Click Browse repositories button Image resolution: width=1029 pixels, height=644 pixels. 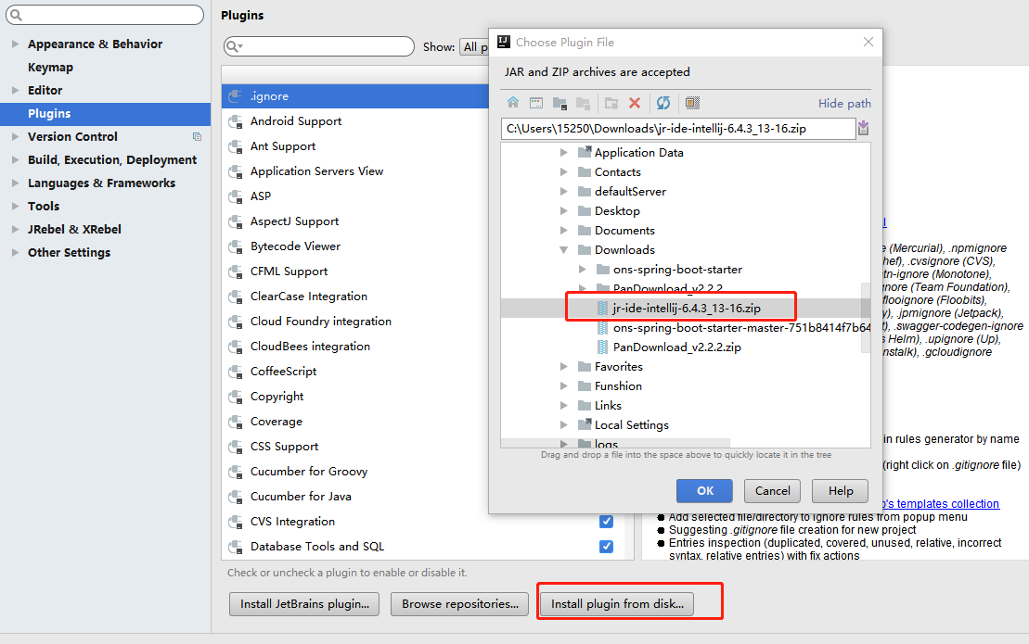tap(460, 604)
